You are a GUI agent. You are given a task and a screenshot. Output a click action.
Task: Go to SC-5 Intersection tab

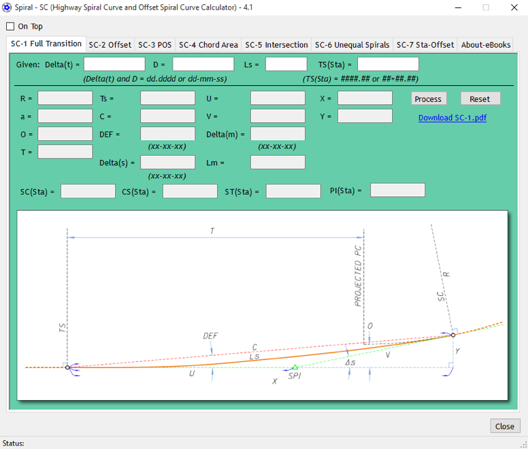pyautogui.click(x=276, y=45)
